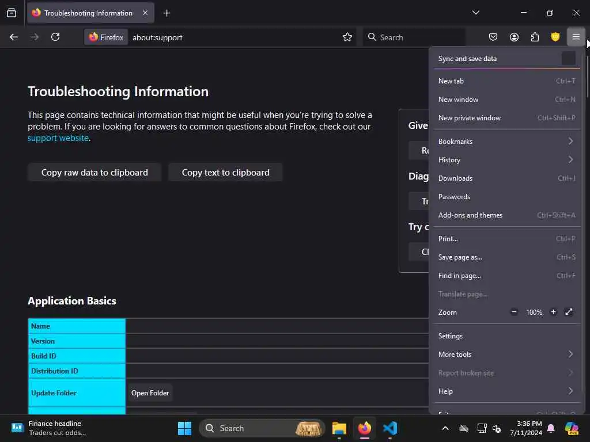Open New private window

click(x=506, y=117)
